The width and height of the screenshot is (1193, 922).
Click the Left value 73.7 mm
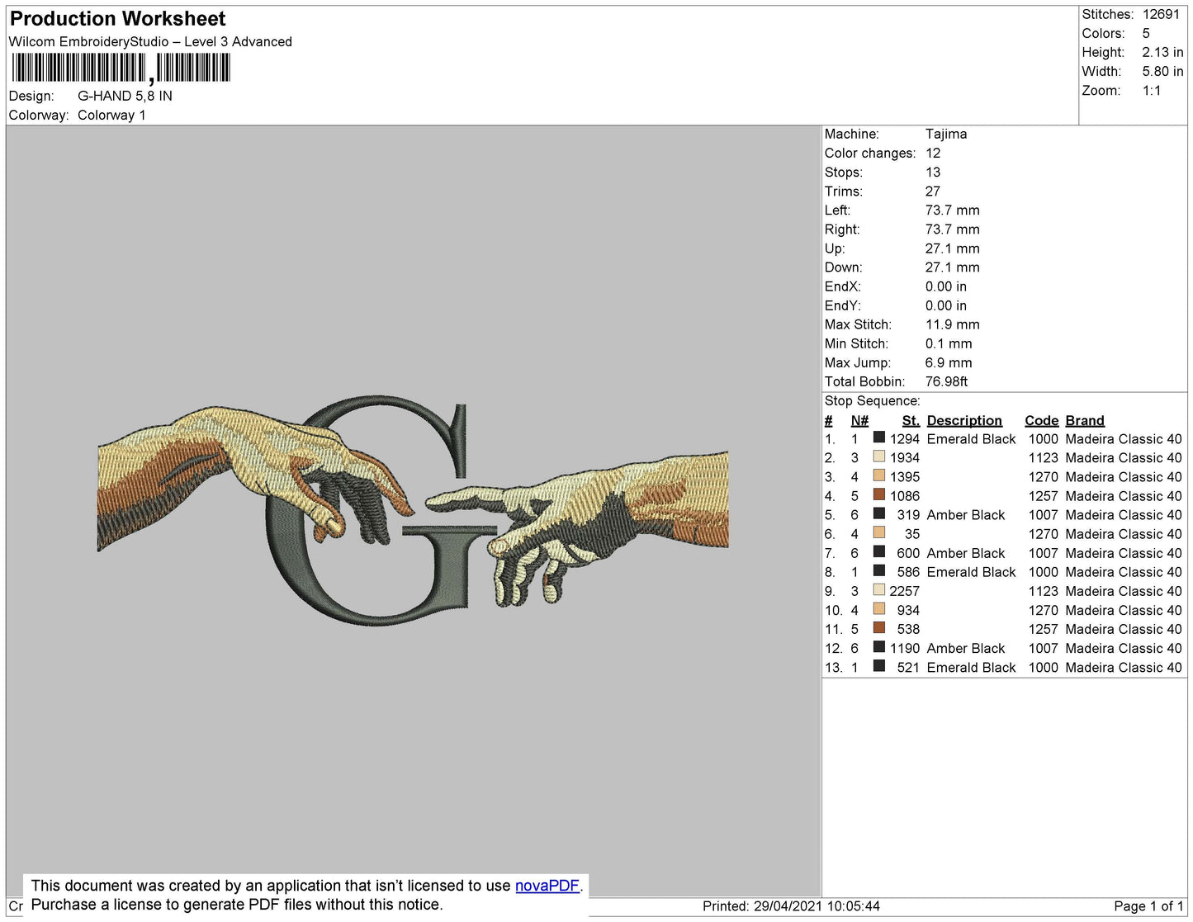coord(953,210)
